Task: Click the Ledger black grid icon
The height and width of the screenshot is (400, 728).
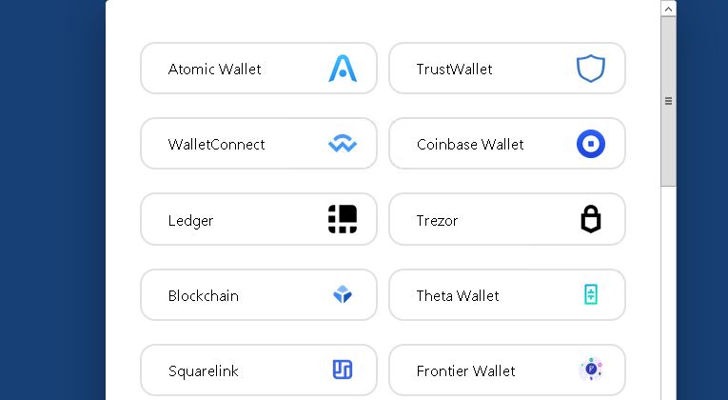Action: point(343,219)
